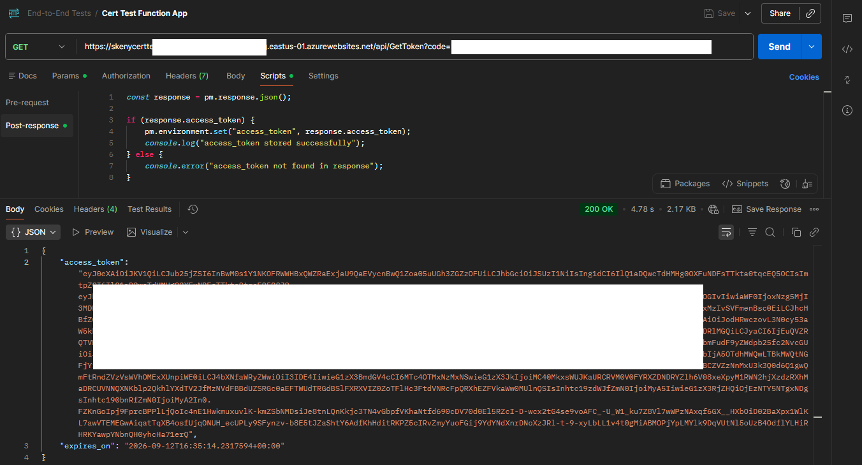Open response history clock icon
Viewport: 862px width, 465px height.
click(193, 209)
